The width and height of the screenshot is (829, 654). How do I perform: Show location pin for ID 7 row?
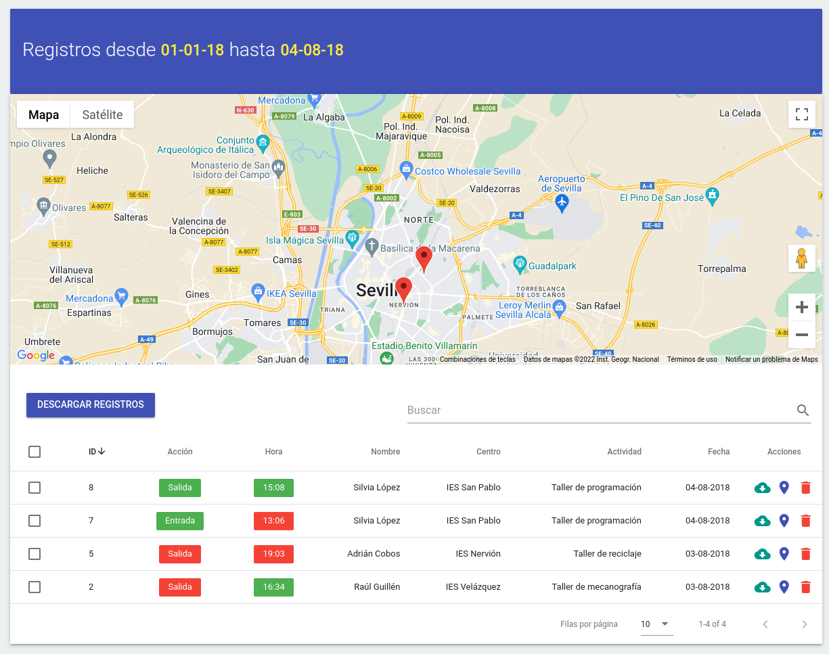coord(784,521)
